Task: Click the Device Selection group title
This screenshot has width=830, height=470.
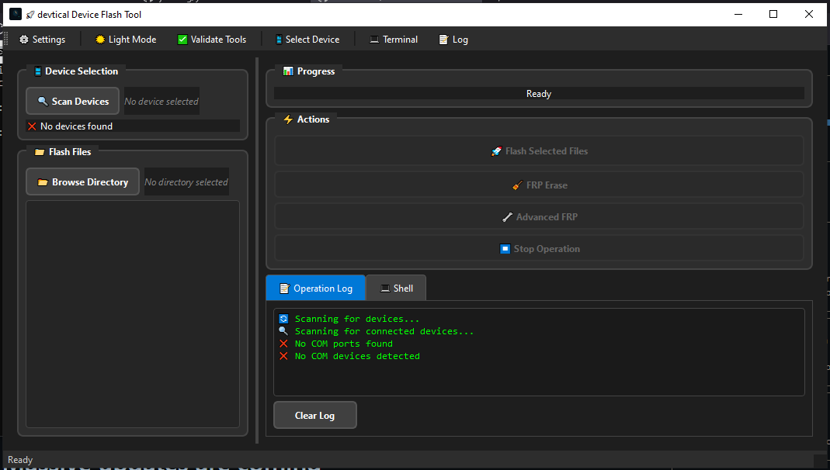Action: [x=82, y=71]
